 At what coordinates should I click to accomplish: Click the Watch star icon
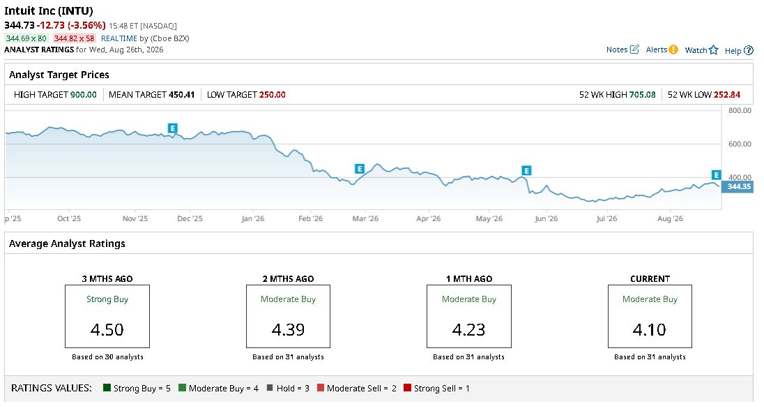point(714,50)
